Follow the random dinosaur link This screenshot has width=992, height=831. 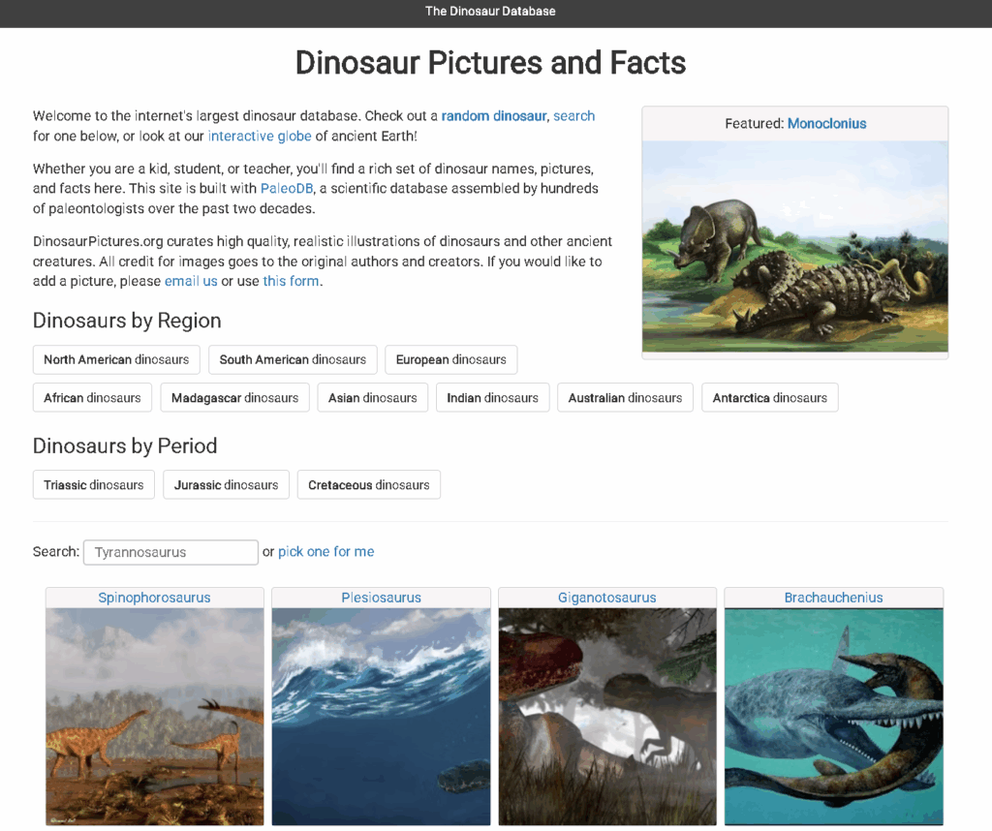click(494, 116)
